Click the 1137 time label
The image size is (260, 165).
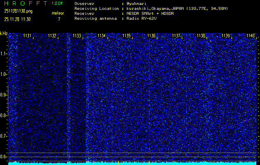[x=176, y=36]
